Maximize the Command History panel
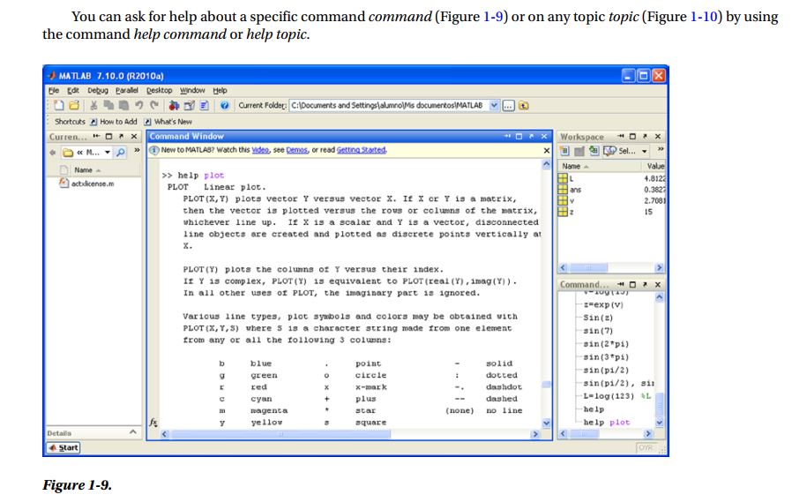Image resolution: width=792 pixels, height=502 pixels. (632, 284)
